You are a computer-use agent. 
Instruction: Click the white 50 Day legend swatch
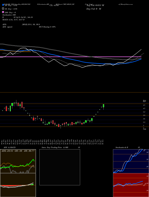tap(3, 9)
